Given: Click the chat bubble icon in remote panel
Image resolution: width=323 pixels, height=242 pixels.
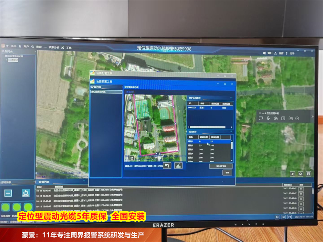Looking at the screenshot, I should pos(261,118).
